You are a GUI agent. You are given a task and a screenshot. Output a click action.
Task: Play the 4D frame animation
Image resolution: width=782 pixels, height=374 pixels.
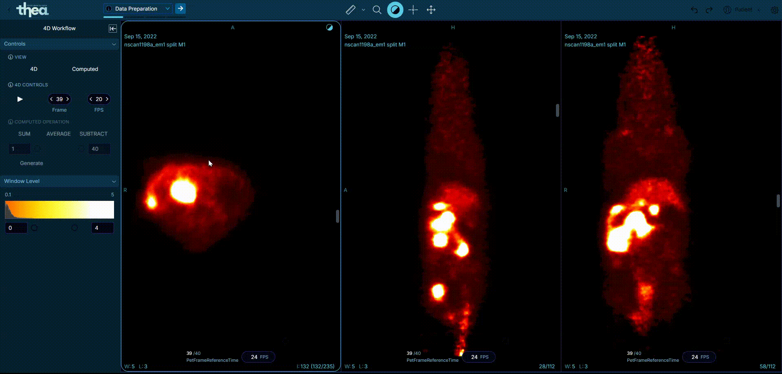(20, 99)
